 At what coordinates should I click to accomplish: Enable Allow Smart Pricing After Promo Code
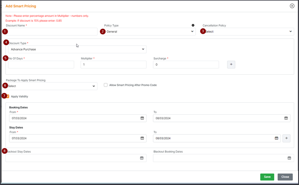[106, 85]
